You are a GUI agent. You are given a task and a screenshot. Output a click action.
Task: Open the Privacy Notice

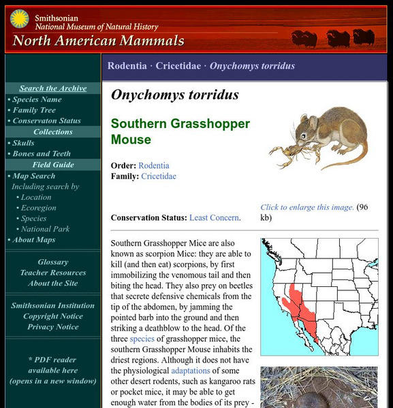point(53,327)
